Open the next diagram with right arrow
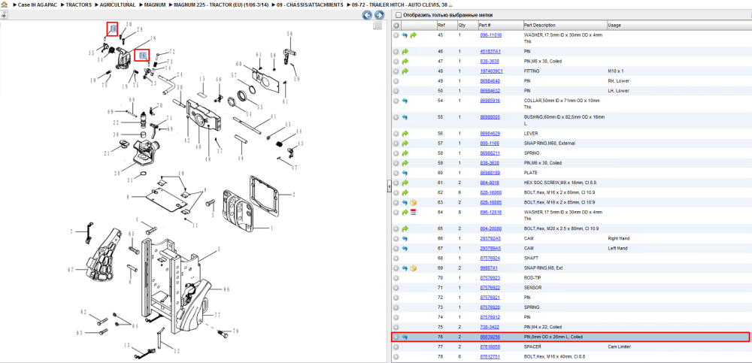 point(379,15)
